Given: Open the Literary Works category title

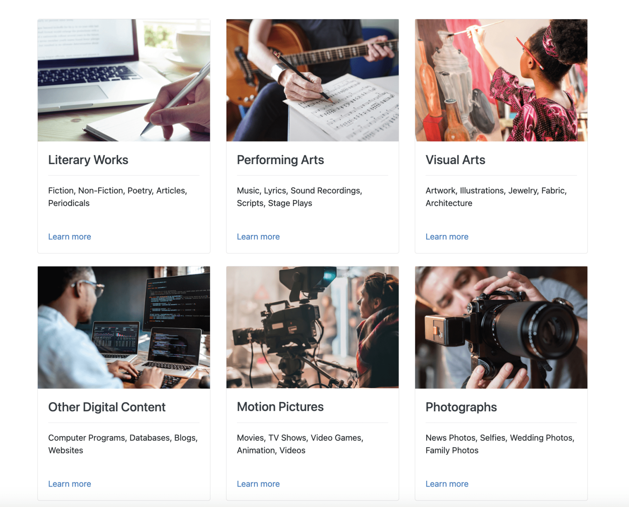Looking at the screenshot, I should pos(88,160).
